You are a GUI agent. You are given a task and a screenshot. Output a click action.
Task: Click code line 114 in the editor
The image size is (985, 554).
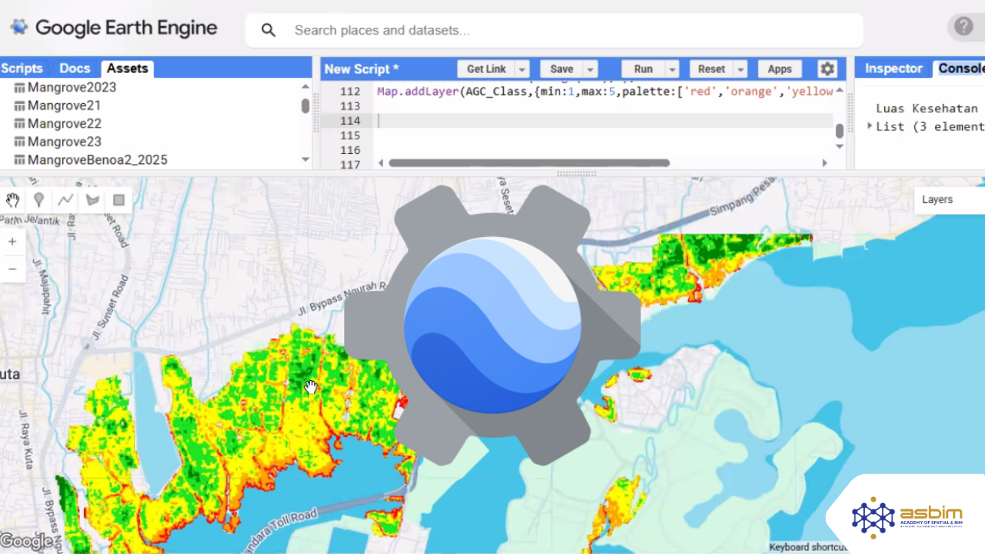(x=604, y=121)
